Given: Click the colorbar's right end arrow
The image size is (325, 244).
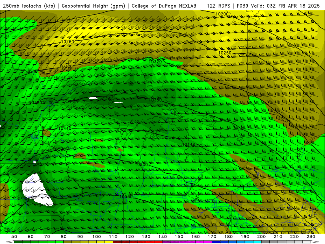Looking at the screenshot, I should coord(315,242).
